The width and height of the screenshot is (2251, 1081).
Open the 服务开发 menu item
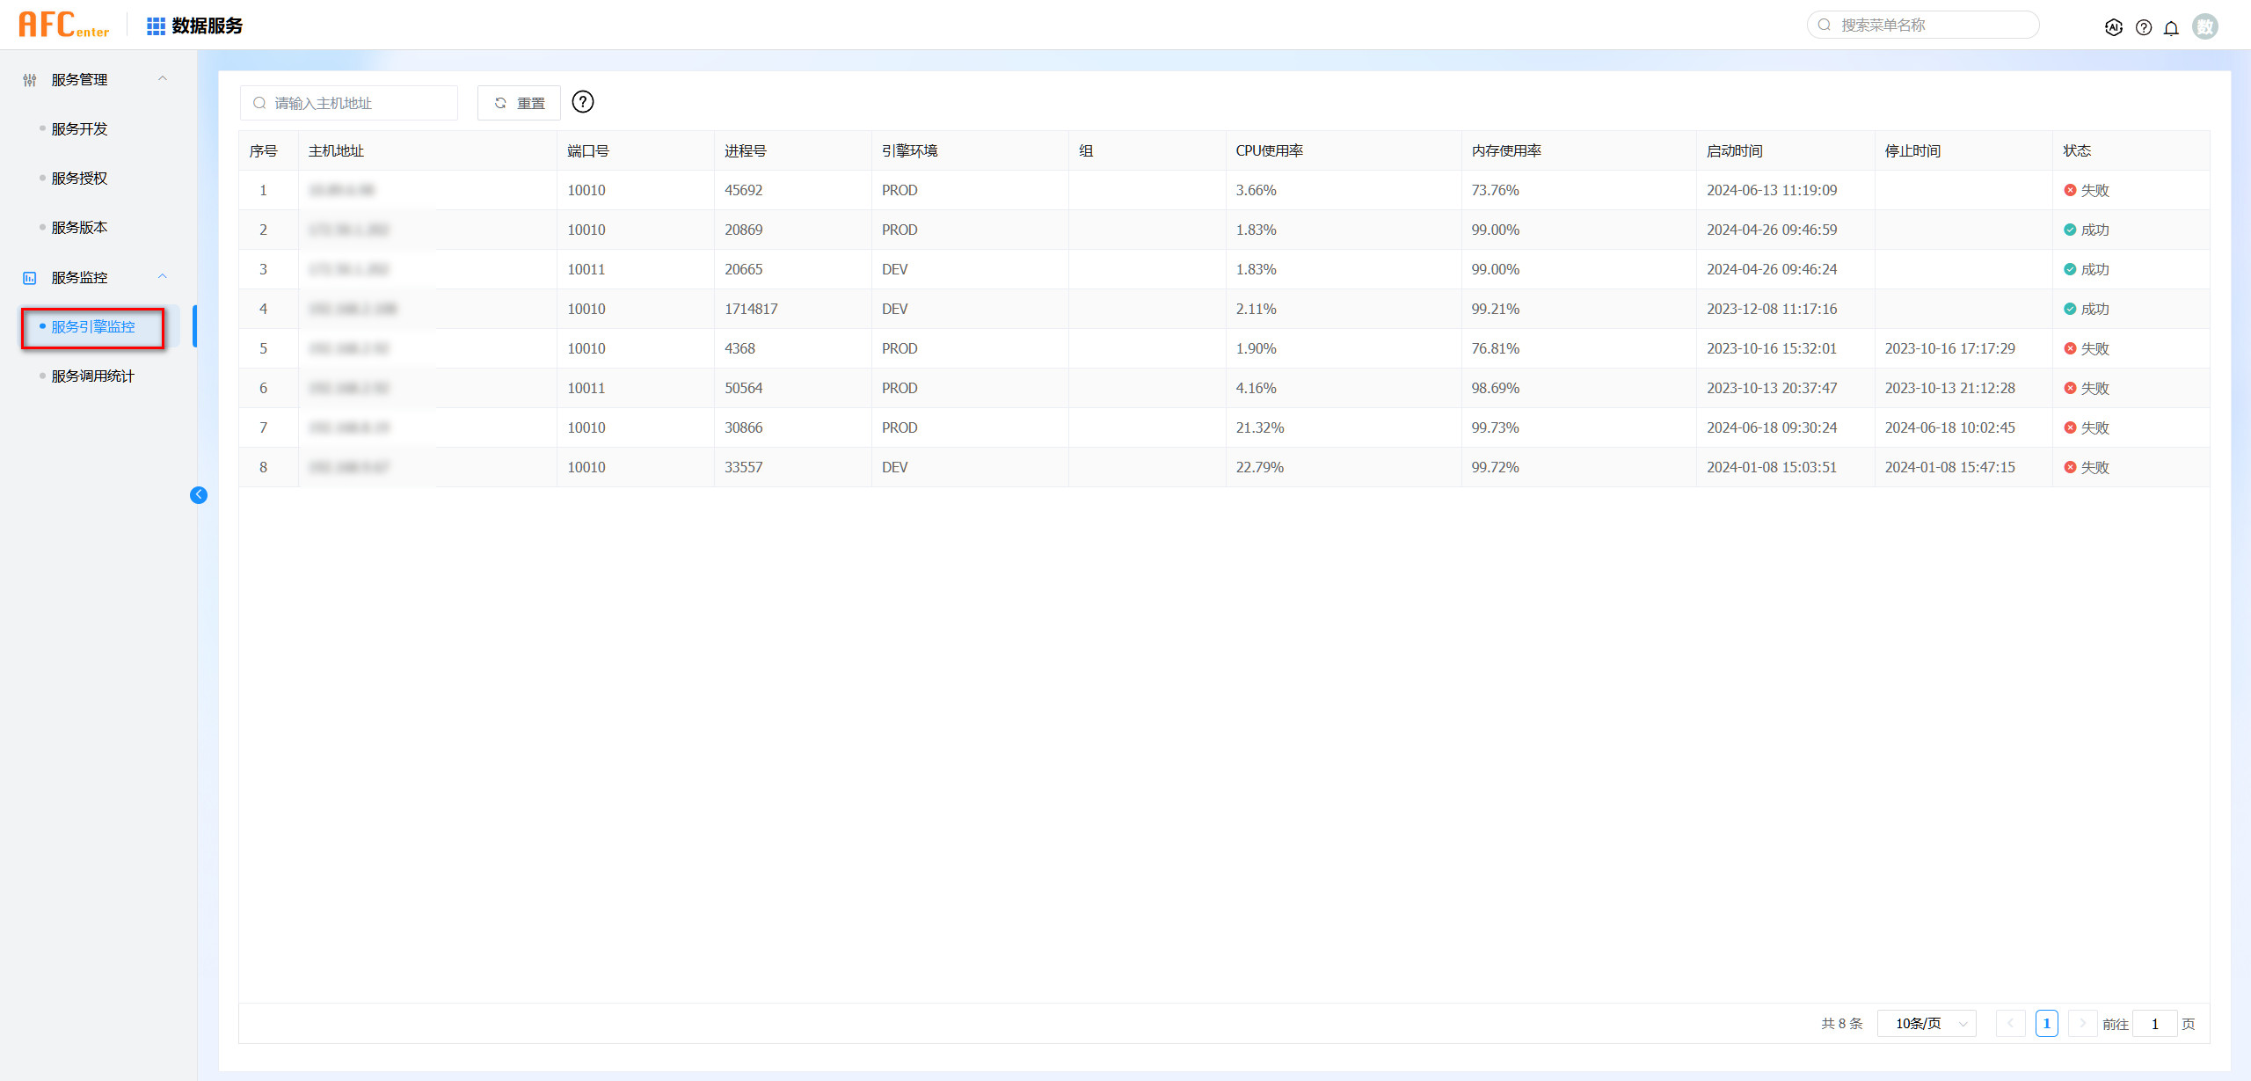coord(79,129)
